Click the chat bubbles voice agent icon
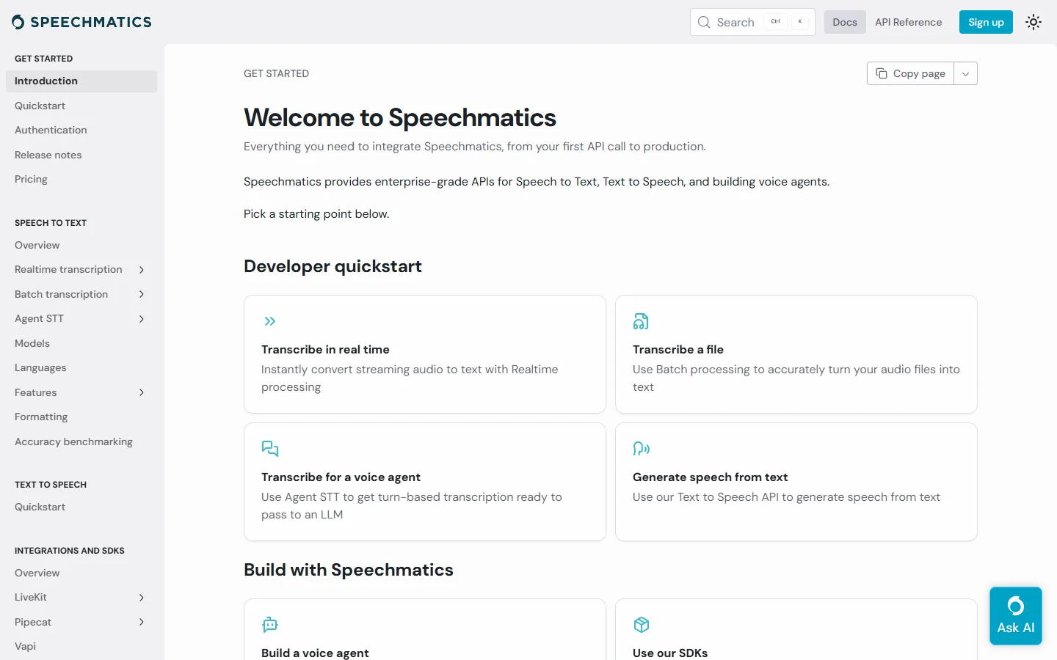1057x660 pixels. coord(270,448)
